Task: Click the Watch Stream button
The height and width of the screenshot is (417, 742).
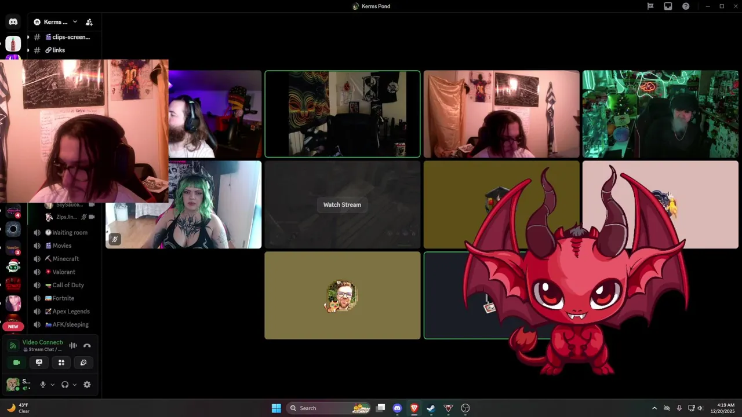Action: pos(342,204)
